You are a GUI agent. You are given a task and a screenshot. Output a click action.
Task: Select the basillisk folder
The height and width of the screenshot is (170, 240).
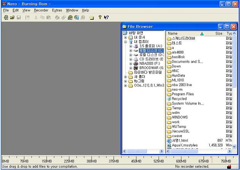pos(178,57)
